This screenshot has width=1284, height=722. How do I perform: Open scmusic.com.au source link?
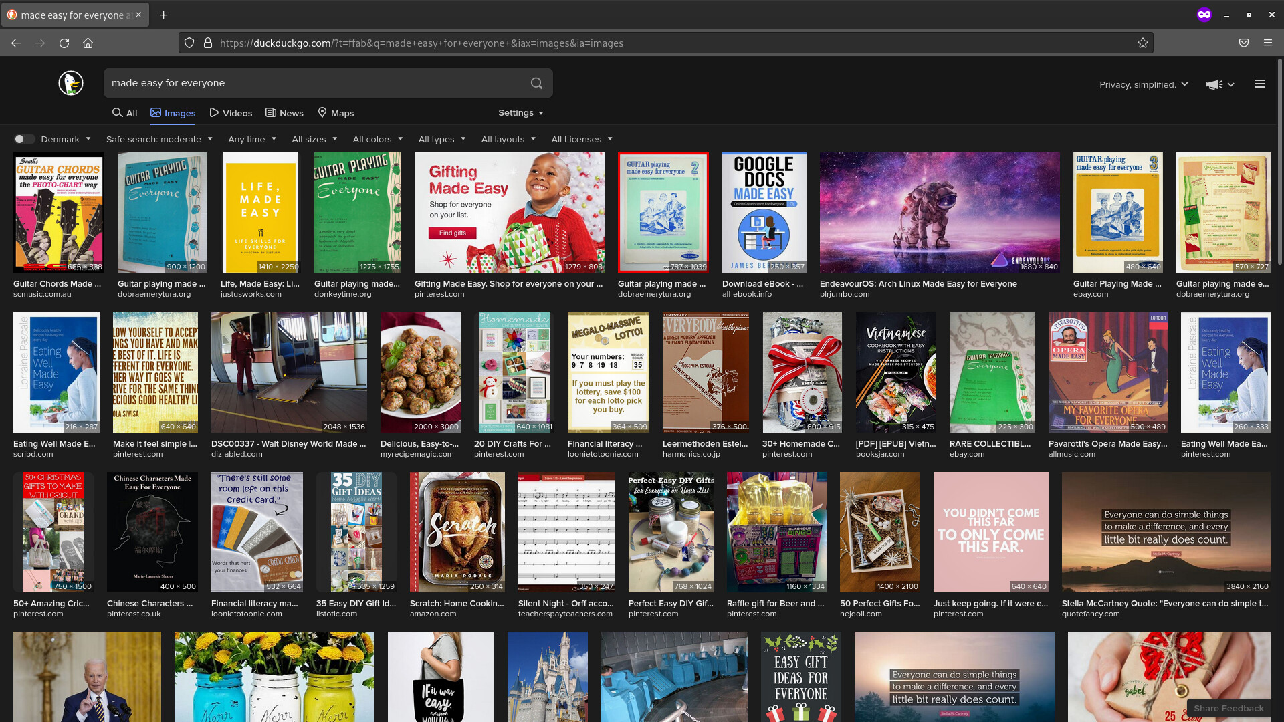tap(42, 295)
